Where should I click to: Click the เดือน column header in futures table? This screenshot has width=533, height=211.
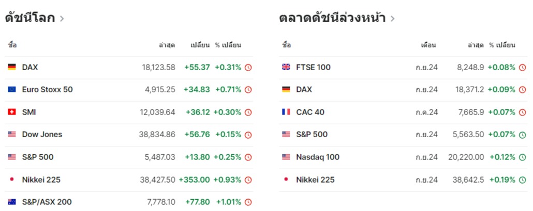pos(428,45)
